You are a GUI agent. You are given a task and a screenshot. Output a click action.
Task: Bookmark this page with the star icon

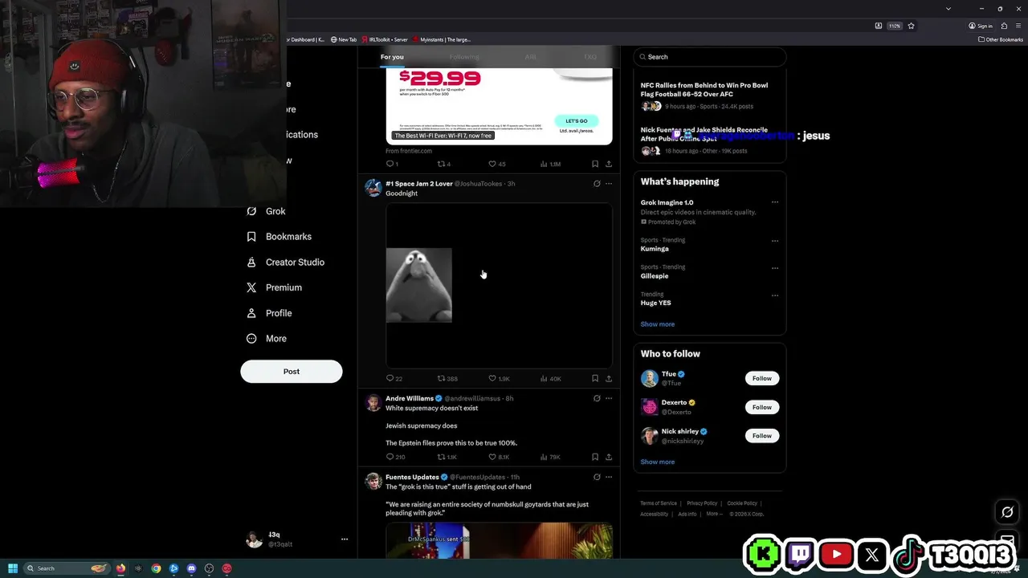click(x=910, y=26)
